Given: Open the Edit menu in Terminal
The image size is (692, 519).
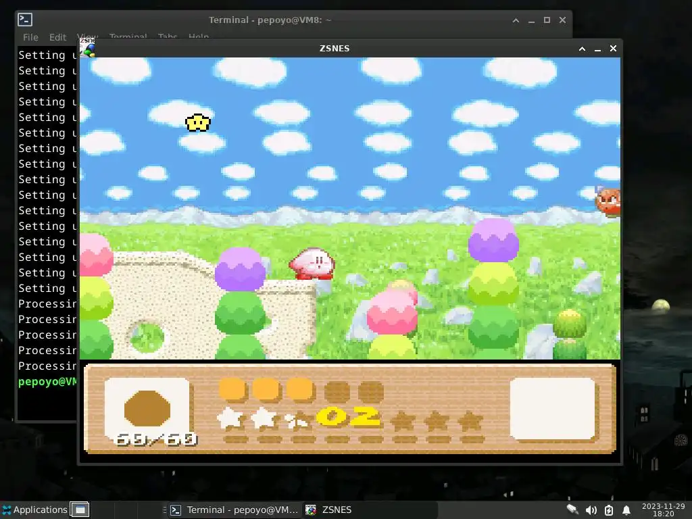Looking at the screenshot, I should point(58,37).
